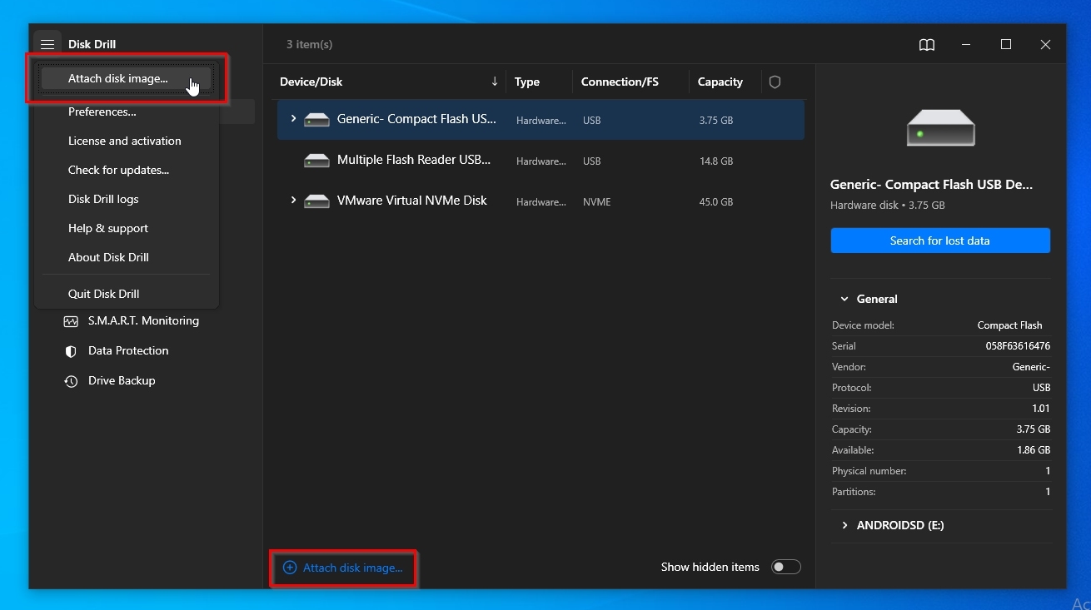Choose Attach disk image... in the menu
This screenshot has width=1091, height=610.
(126, 79)
